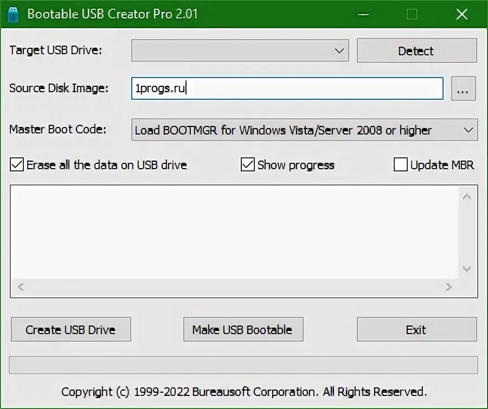
Task: Disable the Show progress checkbox
Action: pyautogui.click(x=248, y=164)
